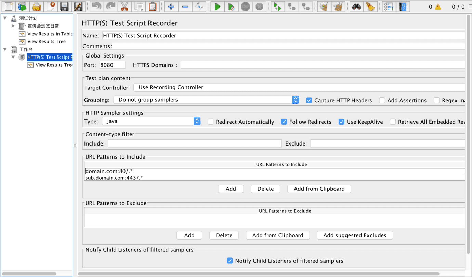Viewport: 472px width, 277px height.
Task: Open the JMeter Help icon
Action: (x=403, y=6)
